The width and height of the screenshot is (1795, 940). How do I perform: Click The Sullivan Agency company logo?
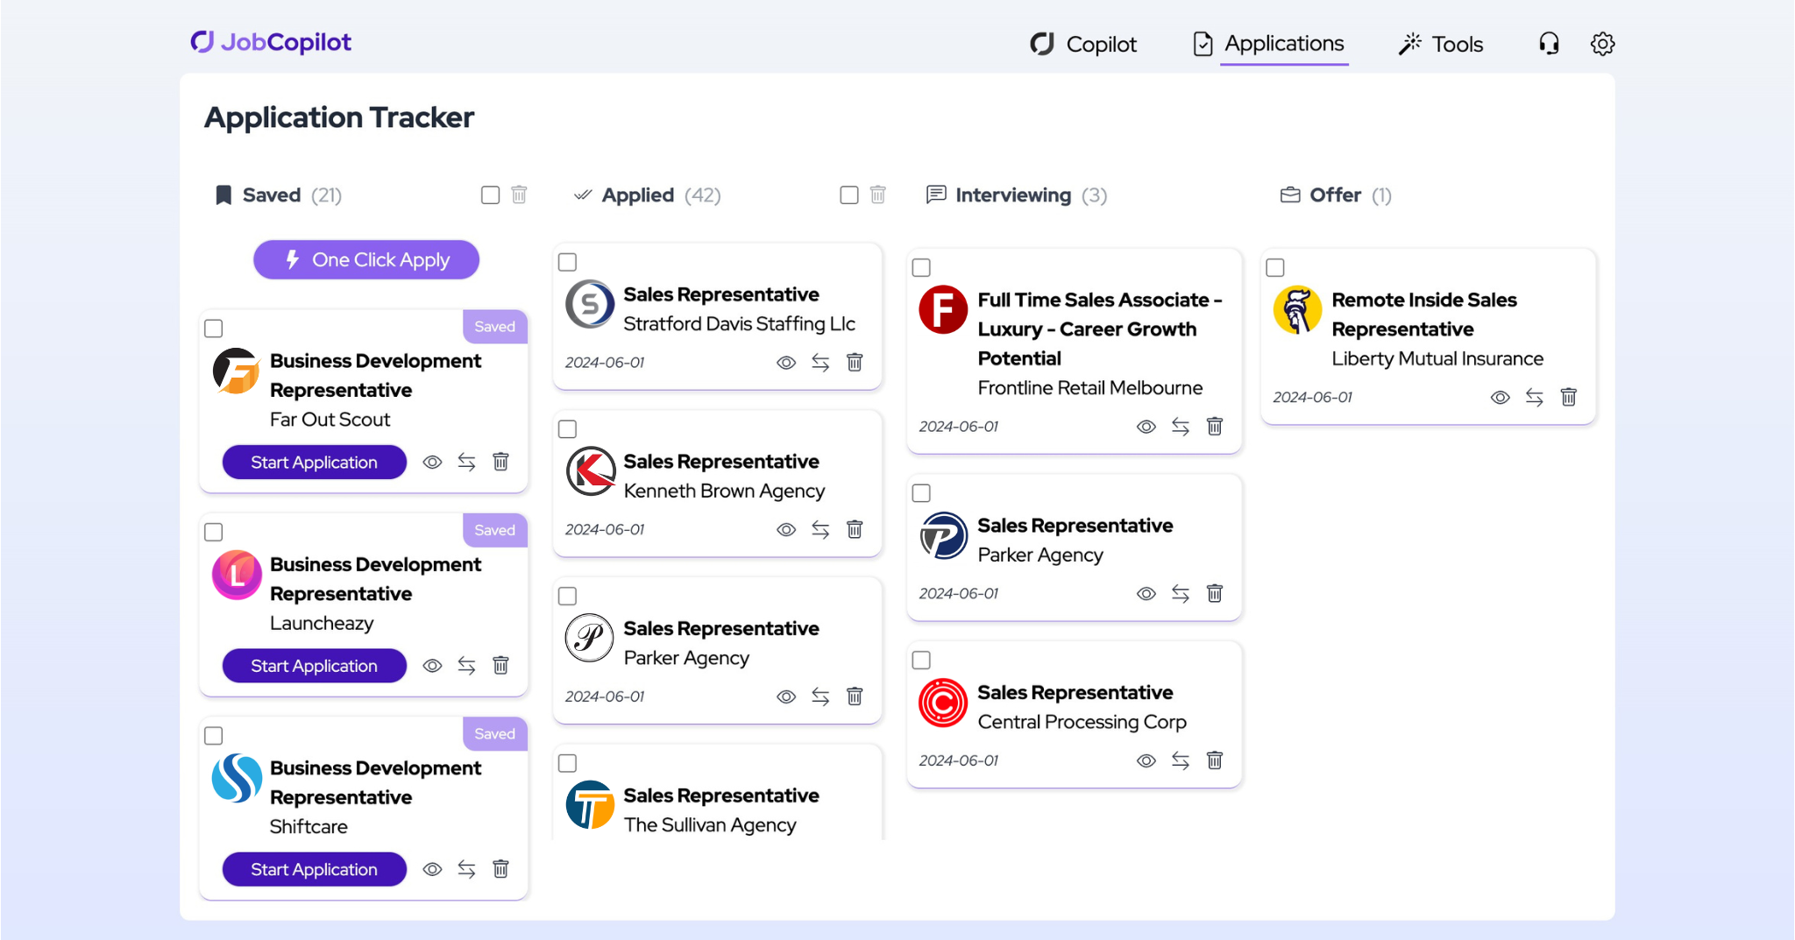(590, 805)
